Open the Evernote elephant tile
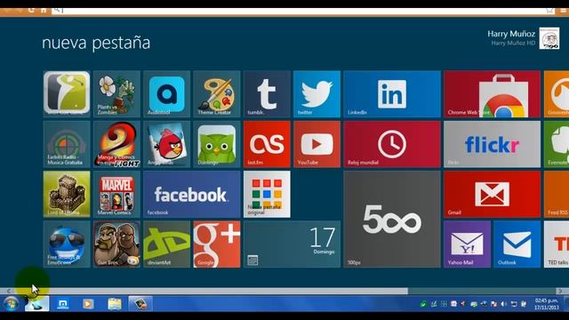The width and height of the screenshot is (569, 320). [x=557, y=144]
